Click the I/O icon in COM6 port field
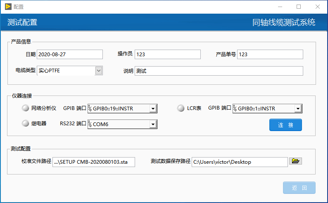The height and width of the screenshot is (203, 328). coord(90,124)
